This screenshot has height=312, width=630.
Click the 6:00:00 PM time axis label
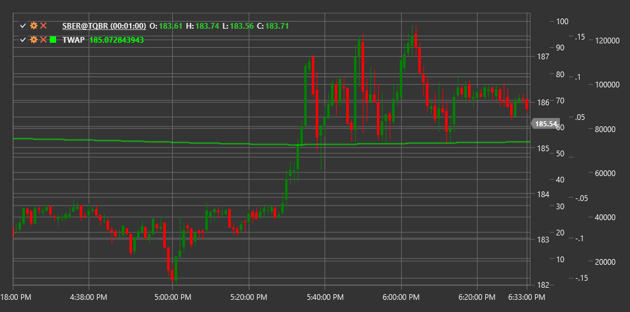coord(401,297)
